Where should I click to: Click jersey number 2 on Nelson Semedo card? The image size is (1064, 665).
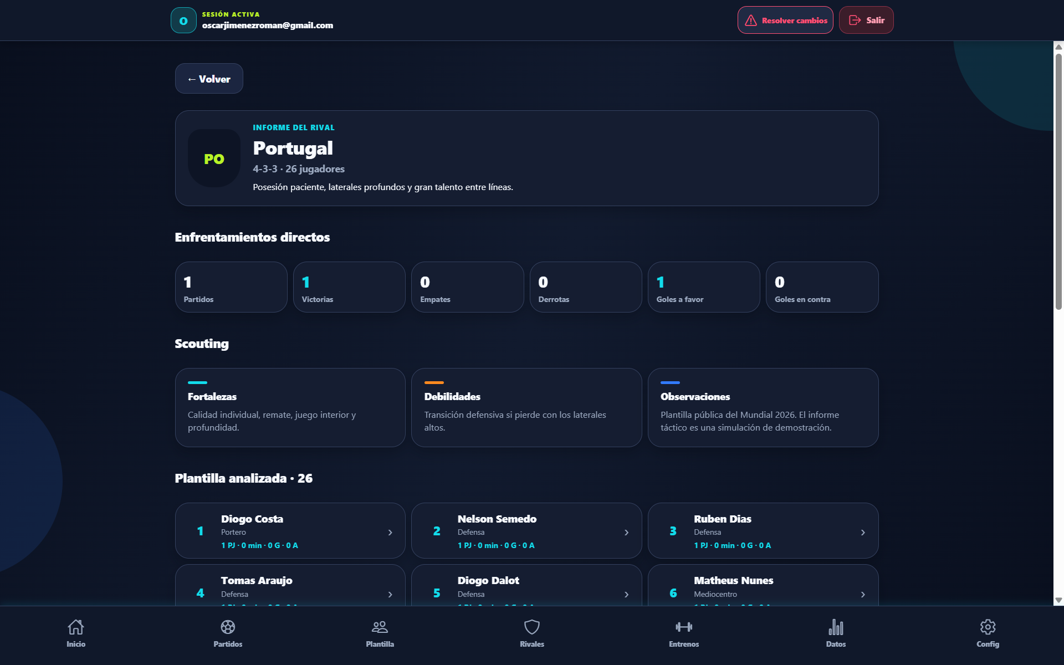(437, 531)
